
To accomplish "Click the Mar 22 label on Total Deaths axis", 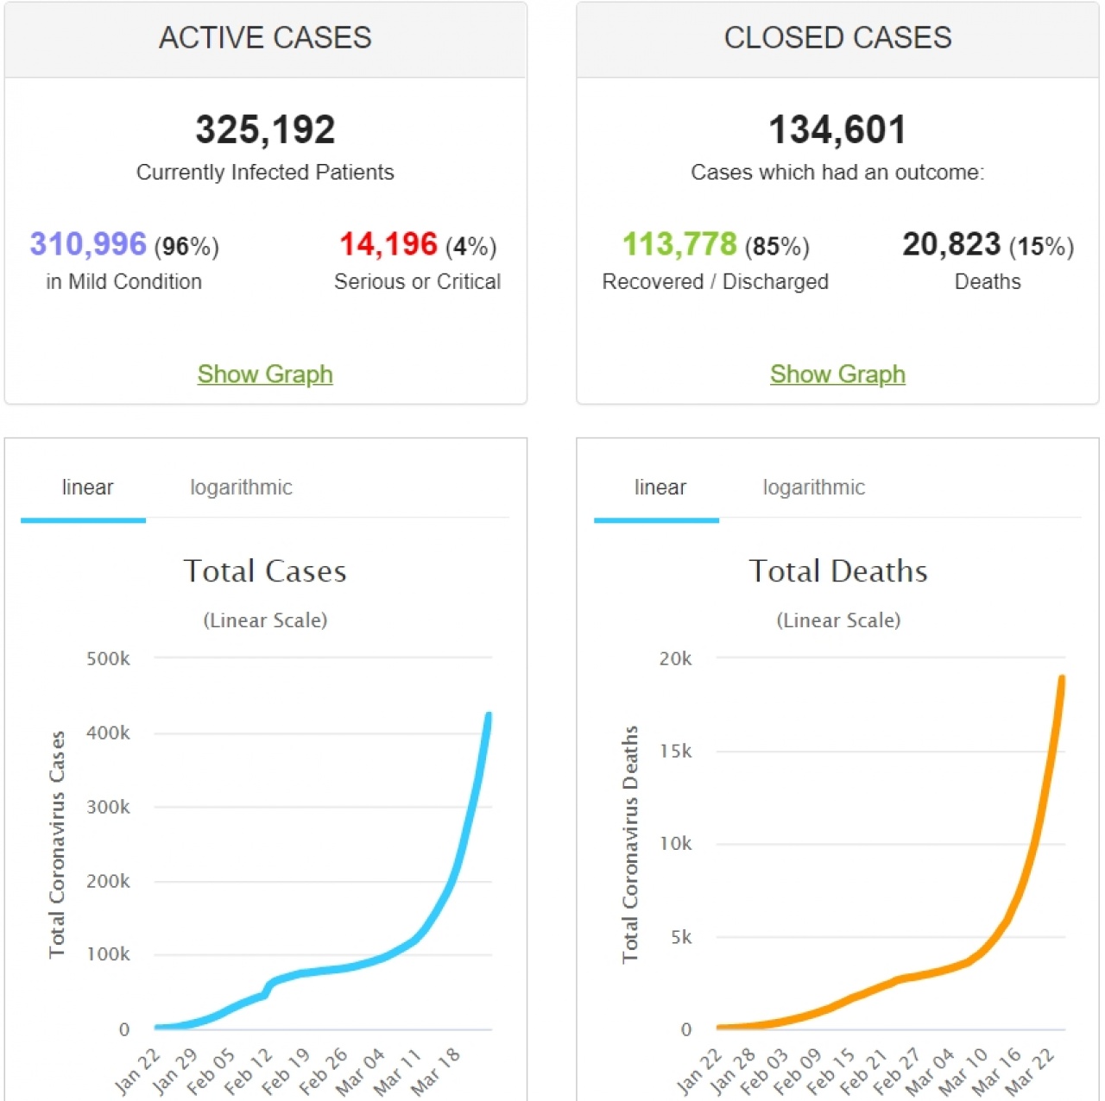I will coord(1031,1070).
